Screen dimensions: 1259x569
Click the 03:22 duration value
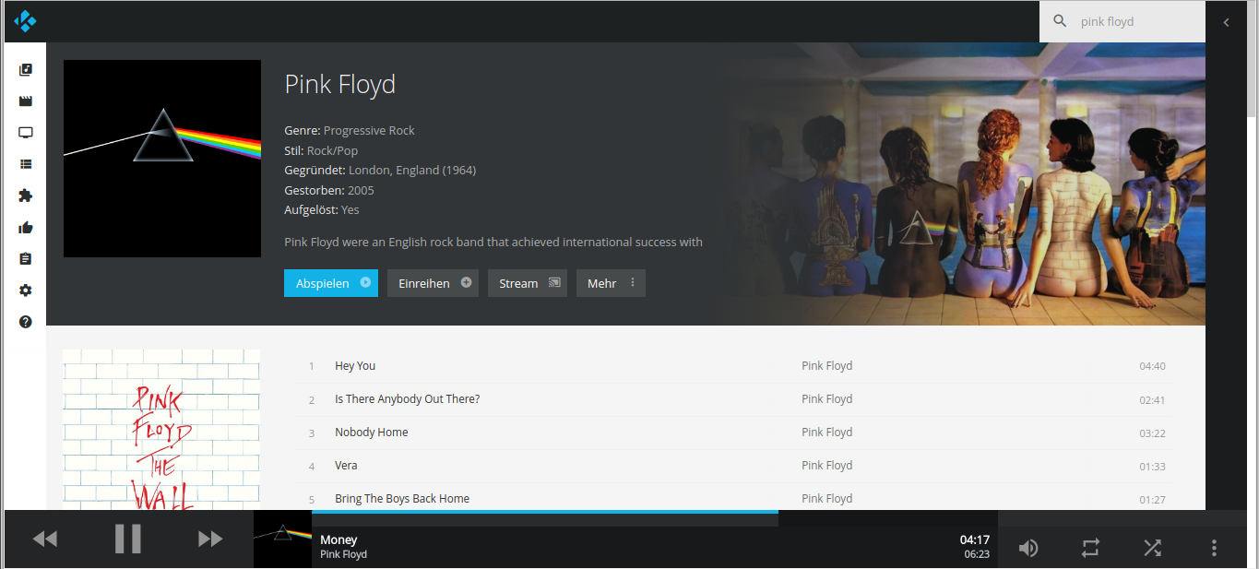tap(1152, 433)
